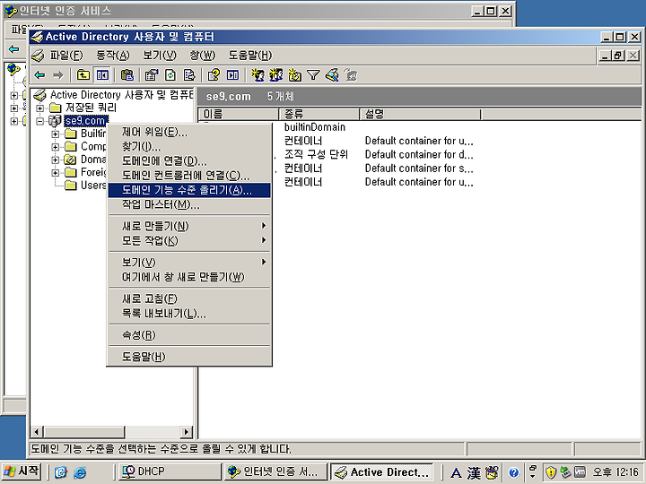The height and width of the screenshot is (484, 646).
Task: Open the 동작(A) menu
Action: coord(112,56)
